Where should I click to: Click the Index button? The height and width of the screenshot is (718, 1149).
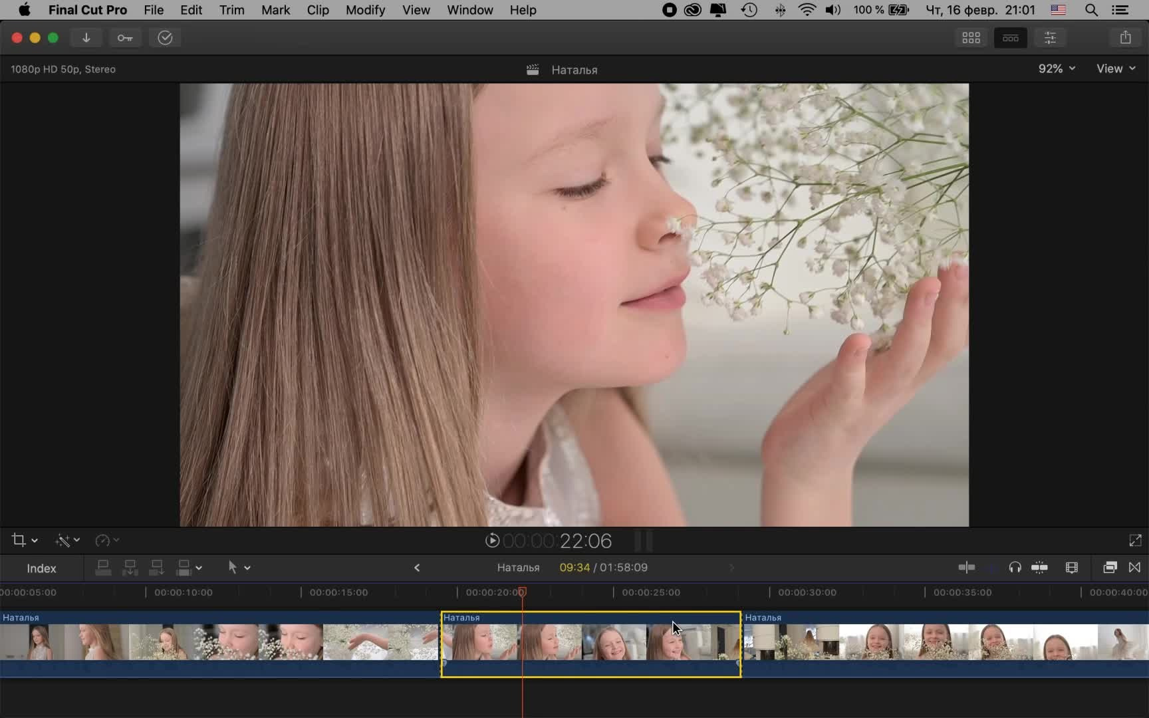(x=41, y=568)
